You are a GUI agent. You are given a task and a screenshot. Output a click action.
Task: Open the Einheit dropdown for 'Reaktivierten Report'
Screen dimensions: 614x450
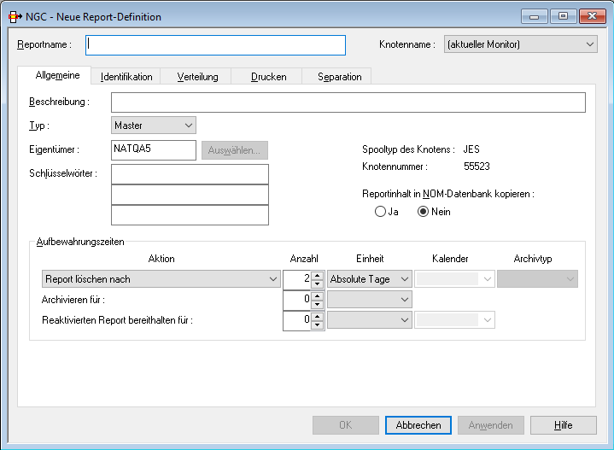pos(369,320)
